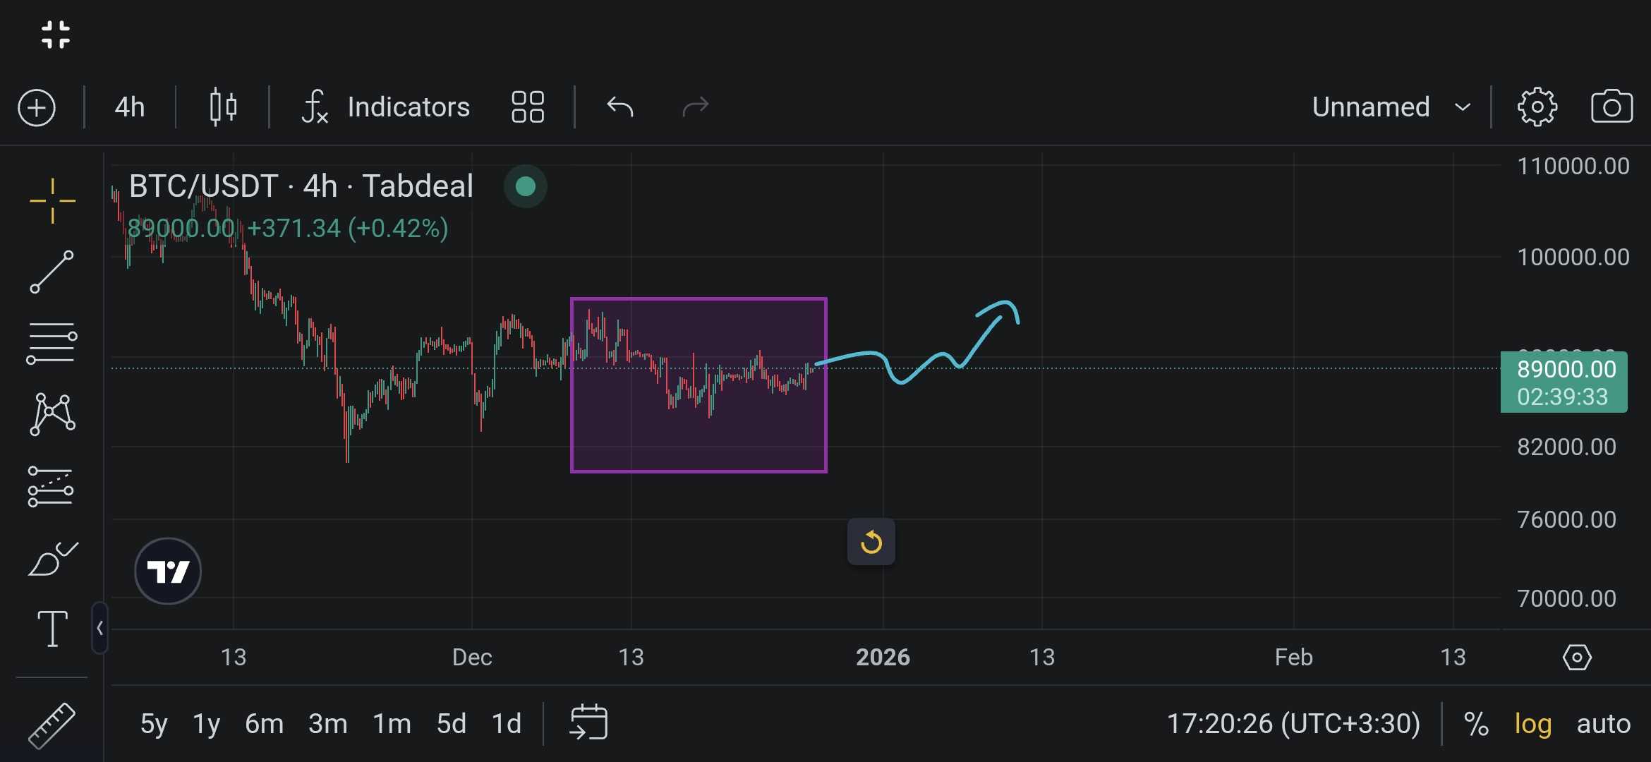Viewport: 1651px width, 762px height.
Task: Exit fullscreen using the collapse icon
Action: click(x=55, y=35)
